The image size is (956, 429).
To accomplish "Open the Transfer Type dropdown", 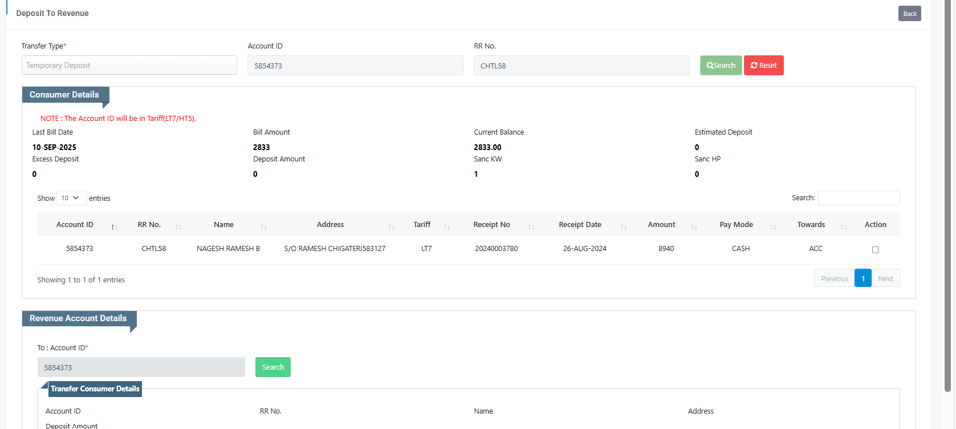I will coord(129,65).
